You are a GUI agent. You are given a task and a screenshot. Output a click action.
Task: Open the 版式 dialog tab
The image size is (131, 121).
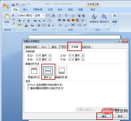click(54, 47)
